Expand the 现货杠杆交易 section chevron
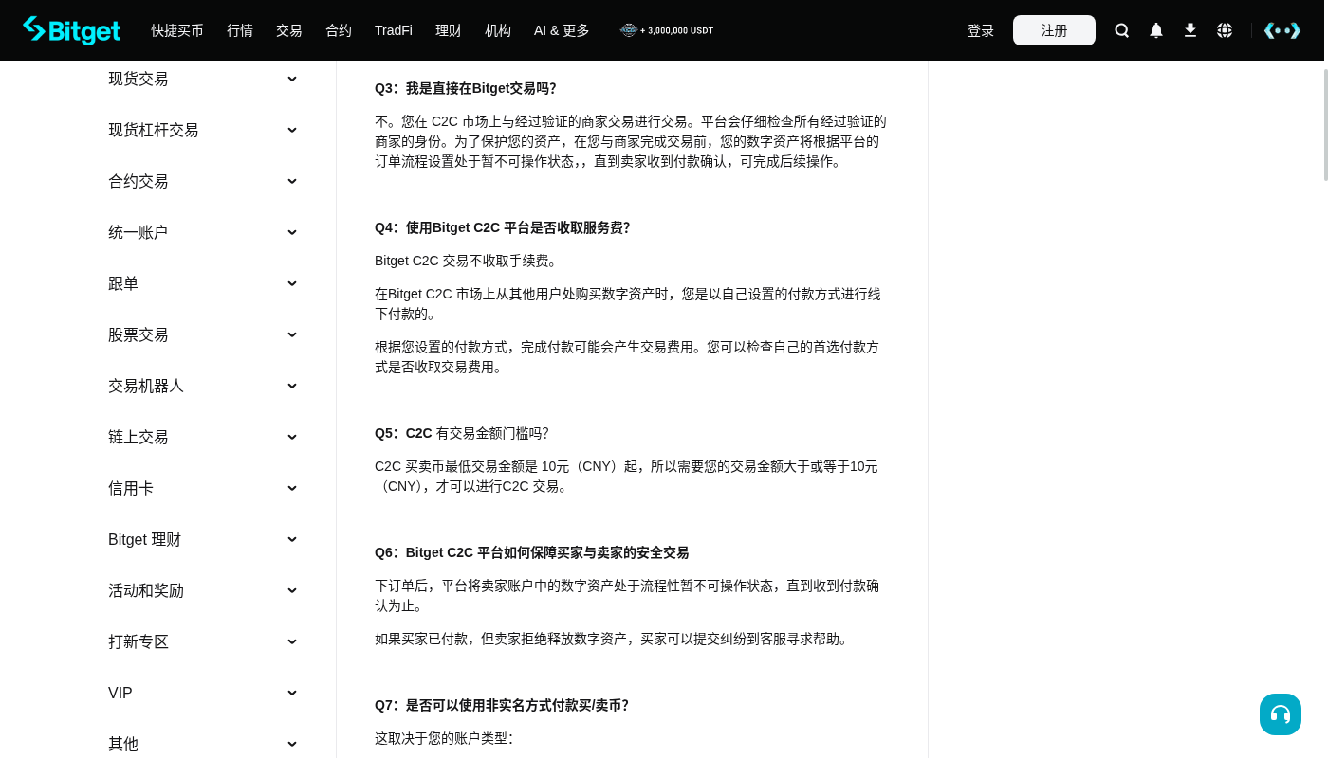The width and height of the screenshot is (1328, 758). click(x=292, y=130)
